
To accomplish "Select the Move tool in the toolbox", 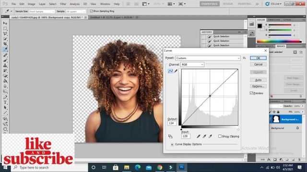I will tap(5, 23).
